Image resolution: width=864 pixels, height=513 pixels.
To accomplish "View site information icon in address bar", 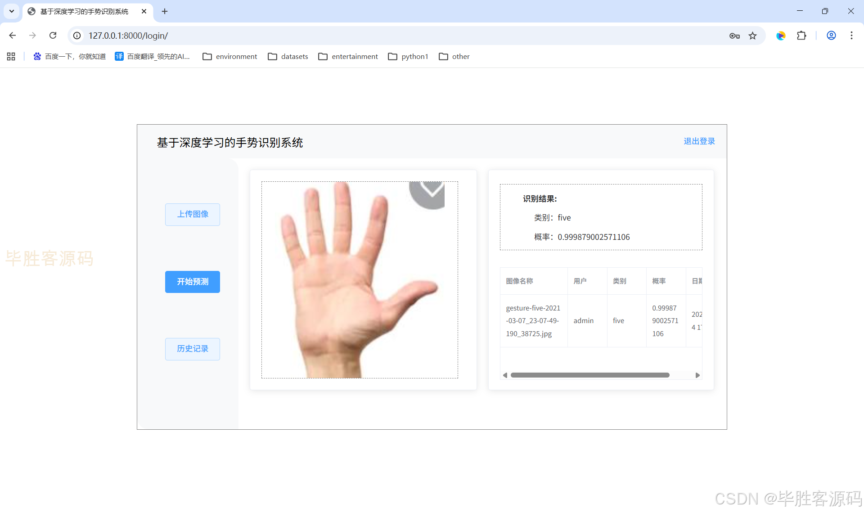I will pyautogui.click(x=77, y=36).
